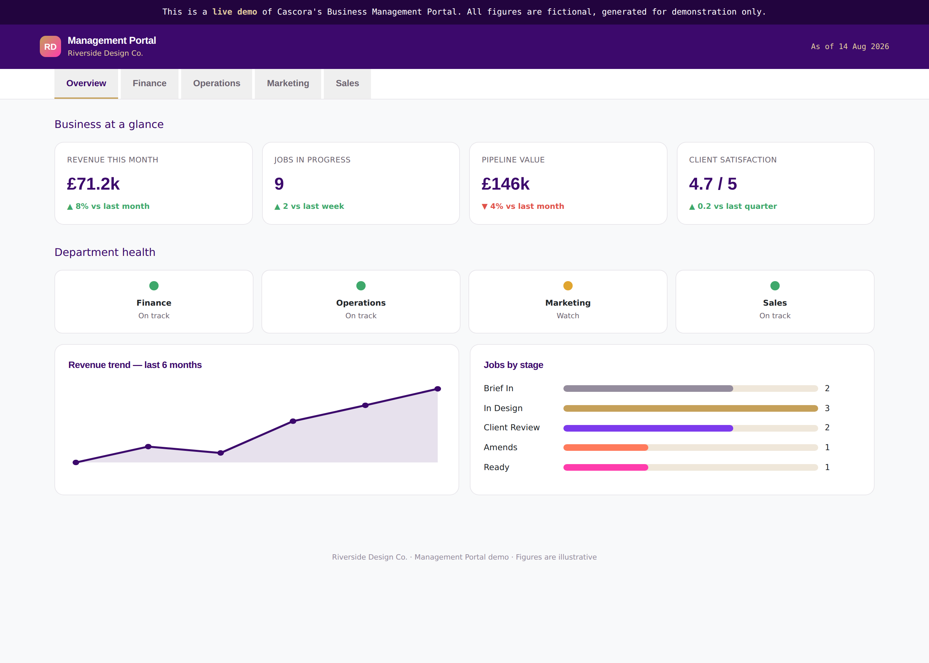Screen dimensions: 929x663
Task: Click the Jobs by stage heading
Action: point(514,365)
